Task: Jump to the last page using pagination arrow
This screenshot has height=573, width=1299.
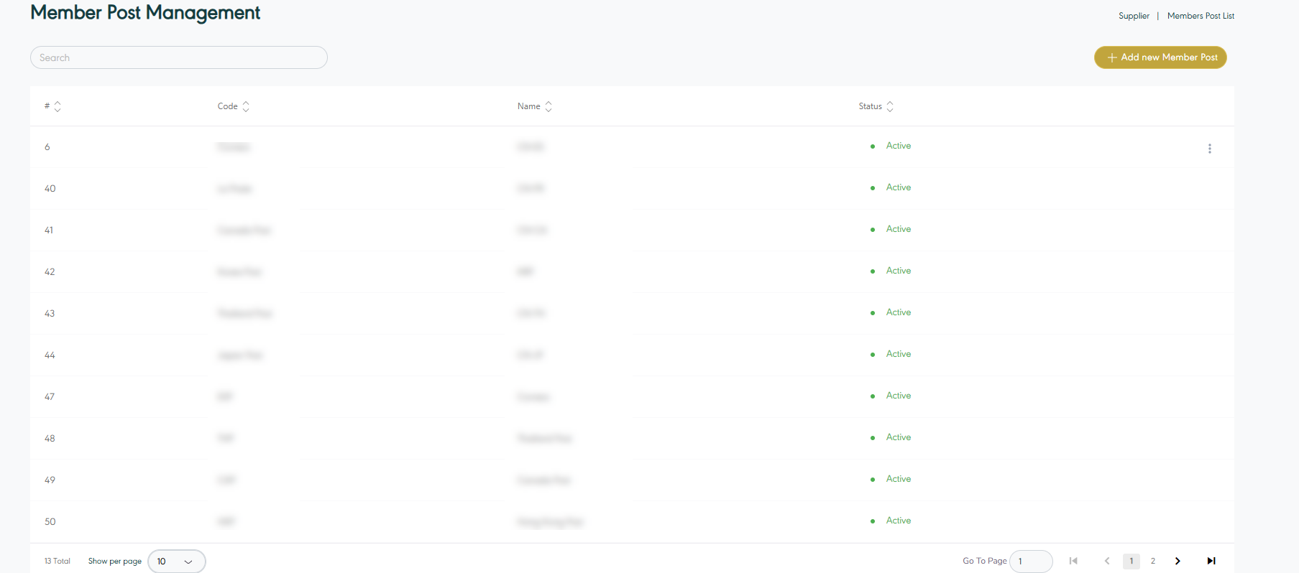Action: [1211, 561]
